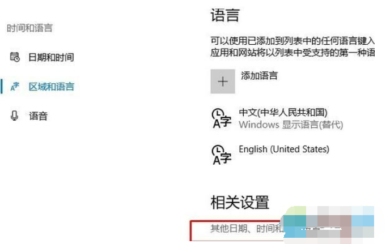Image resolution: width=386 pixels, height=244 pixels.
Task: Click the Windows 显示语言(替代) subtitle text
Action: coord(290,125)
